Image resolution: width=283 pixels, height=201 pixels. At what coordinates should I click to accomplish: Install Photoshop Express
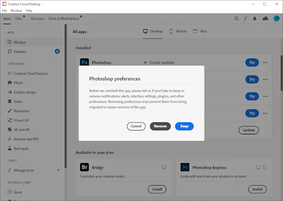258,189
